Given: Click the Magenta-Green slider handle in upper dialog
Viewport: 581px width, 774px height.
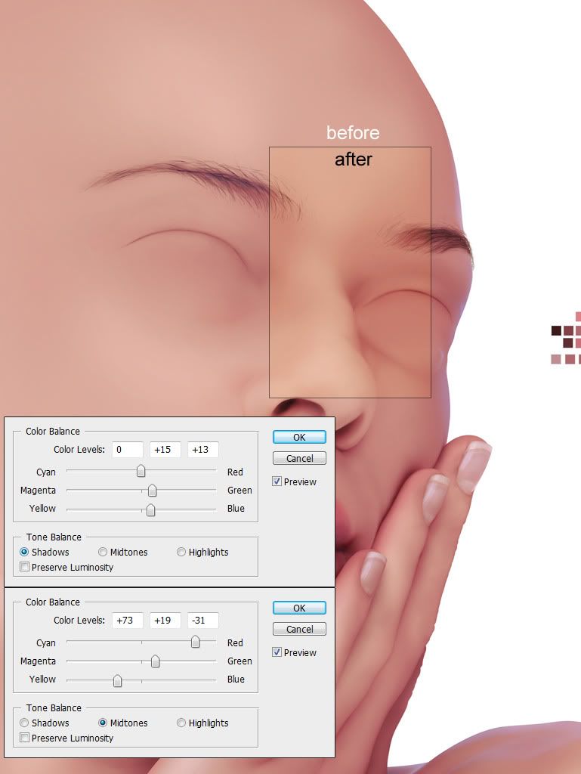Looking at the screenshot, I should click(x=152, y=491).
